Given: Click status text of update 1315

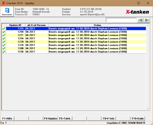Looking at the screenshot, I should click(x=88, y=28).
